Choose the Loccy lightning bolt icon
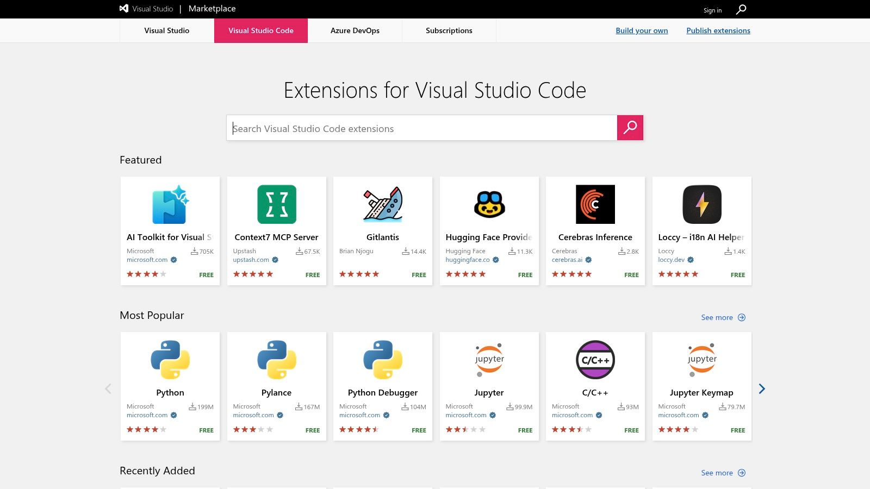This screenshot has width=870, height=489. point(702,205)
